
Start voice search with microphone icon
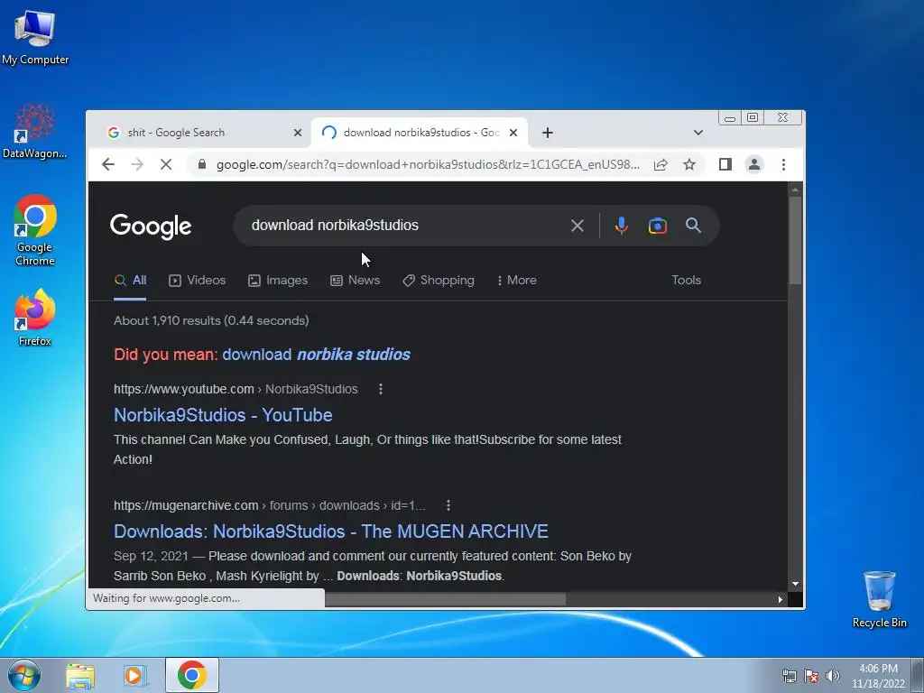(622, 225)
